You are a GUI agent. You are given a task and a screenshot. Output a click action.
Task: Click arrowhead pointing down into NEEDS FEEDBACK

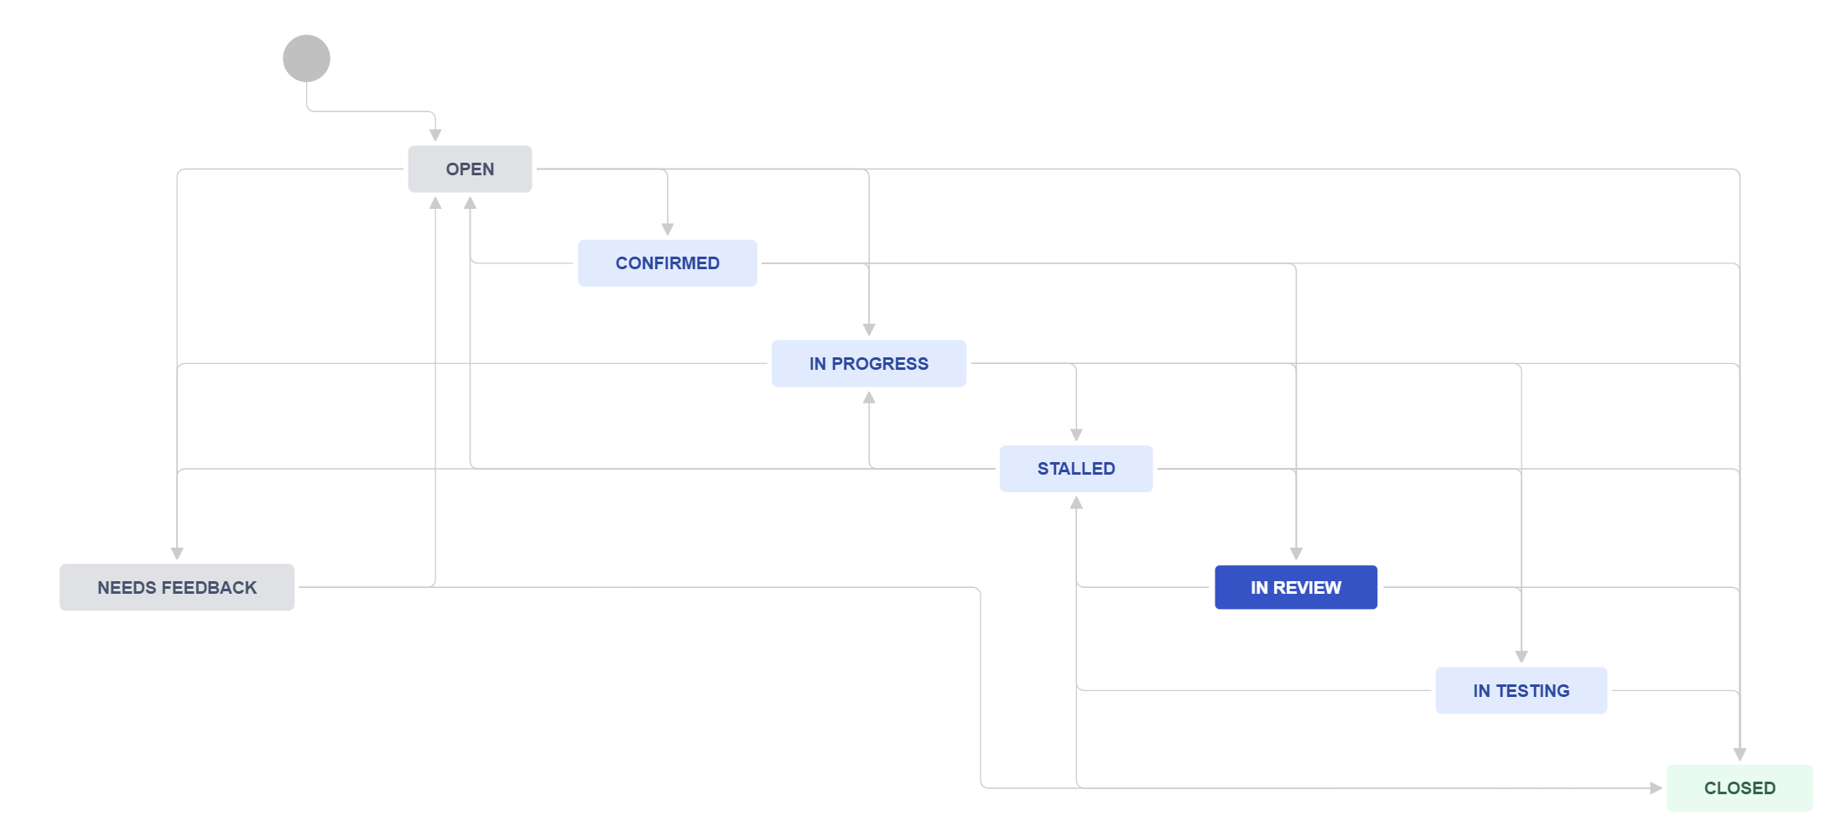(x=177, y=554)
